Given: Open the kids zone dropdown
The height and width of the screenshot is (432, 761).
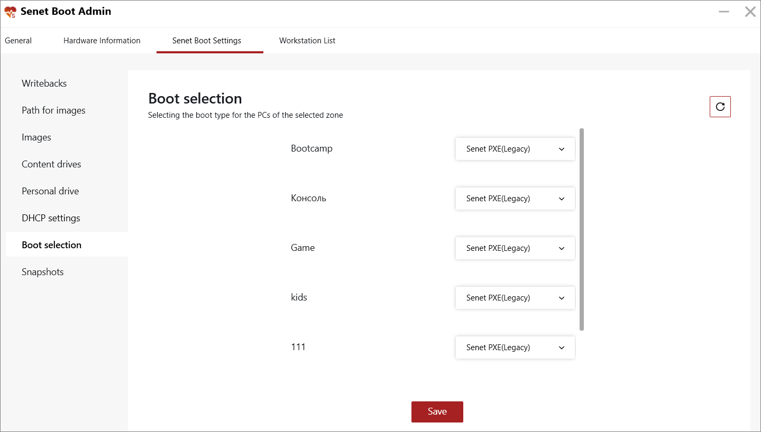Looking at the screenshot, I should [x=515, y=298].
